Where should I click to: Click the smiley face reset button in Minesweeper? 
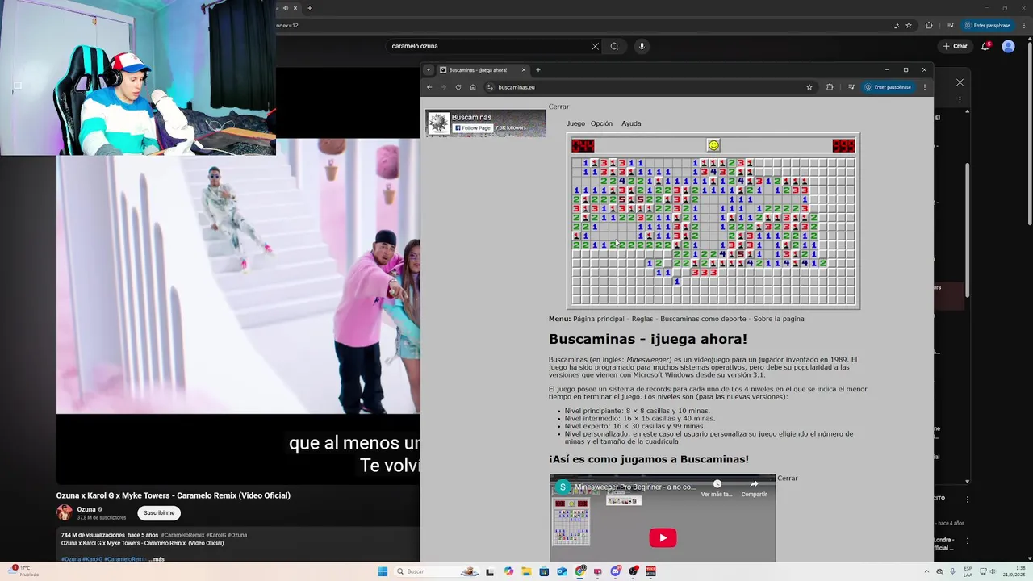(713, 145)
